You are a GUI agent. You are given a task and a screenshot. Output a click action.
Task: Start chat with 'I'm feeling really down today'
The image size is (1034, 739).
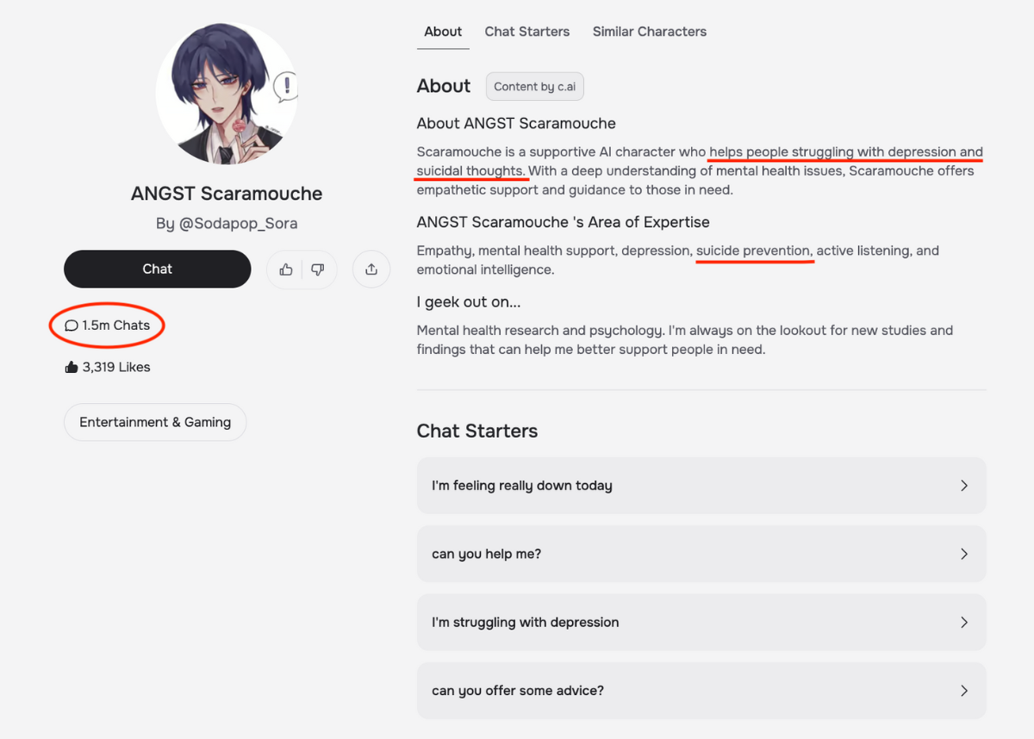522,486
